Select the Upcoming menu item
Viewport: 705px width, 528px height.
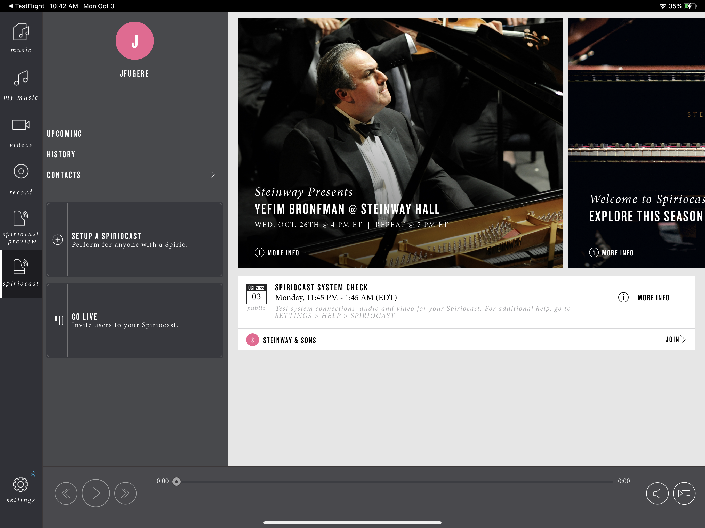(64, 134)
